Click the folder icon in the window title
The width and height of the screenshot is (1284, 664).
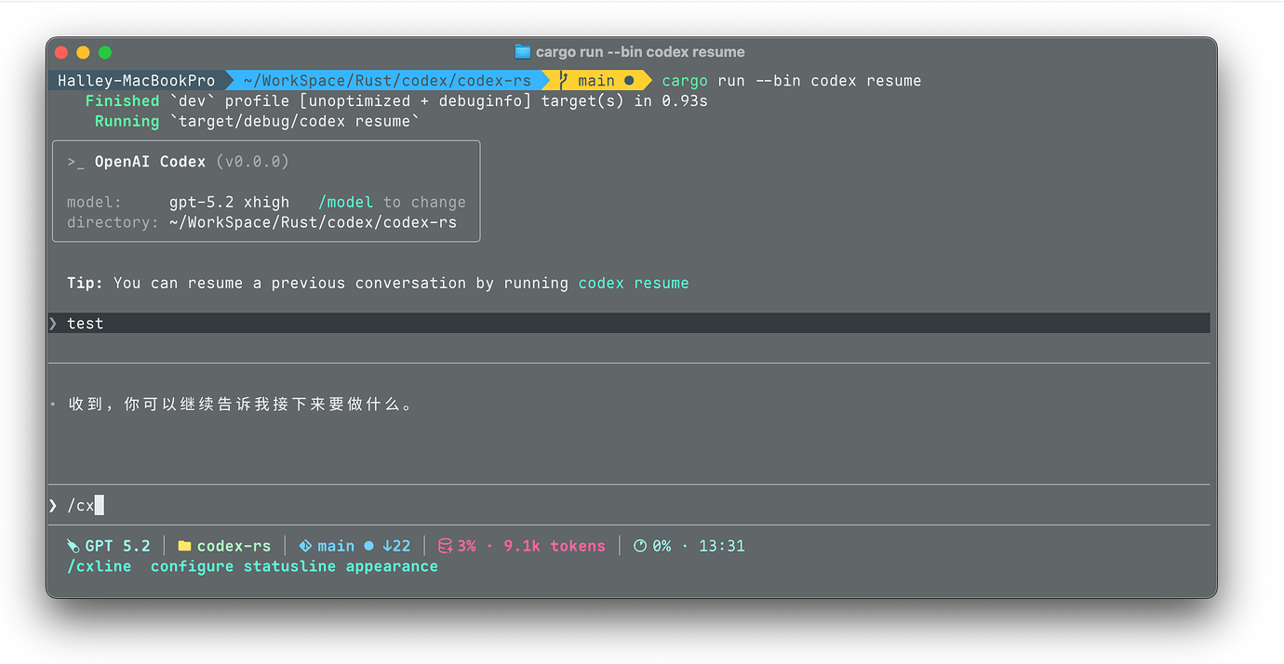[x=522, y=52]
